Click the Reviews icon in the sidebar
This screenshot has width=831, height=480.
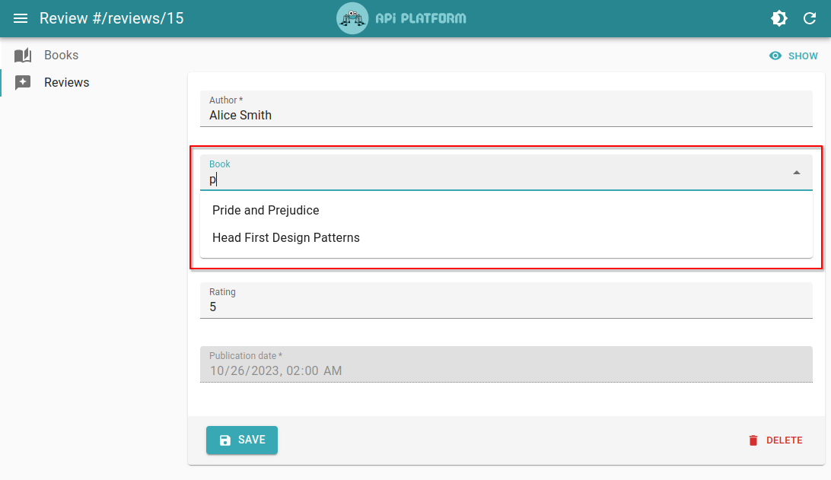coord(23,81)
